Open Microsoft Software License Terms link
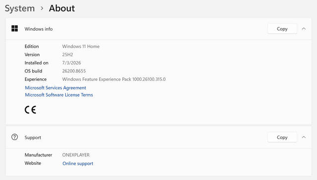The width and height of the screenshot is (317, 180). pyautogui.click(x=59, y=95)
